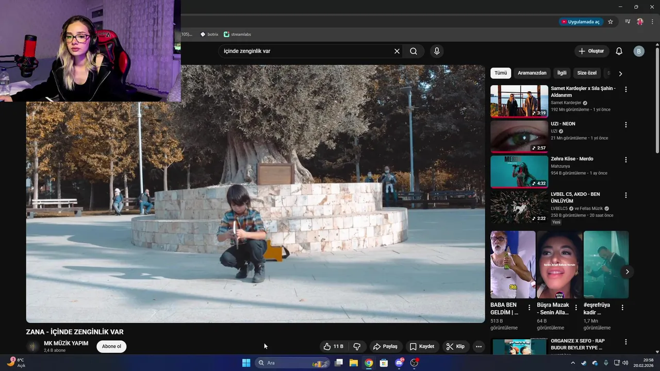Click the 'Zehra Köse - Merdo' title
Image resolution: width=660 pixels, height=371 pixels.
pyautogui.click(x=572, y=159)
